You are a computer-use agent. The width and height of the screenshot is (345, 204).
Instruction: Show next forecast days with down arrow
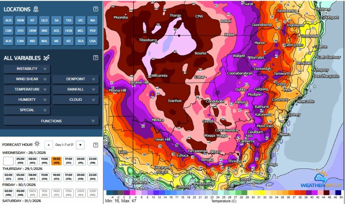(x=80, y=145)
